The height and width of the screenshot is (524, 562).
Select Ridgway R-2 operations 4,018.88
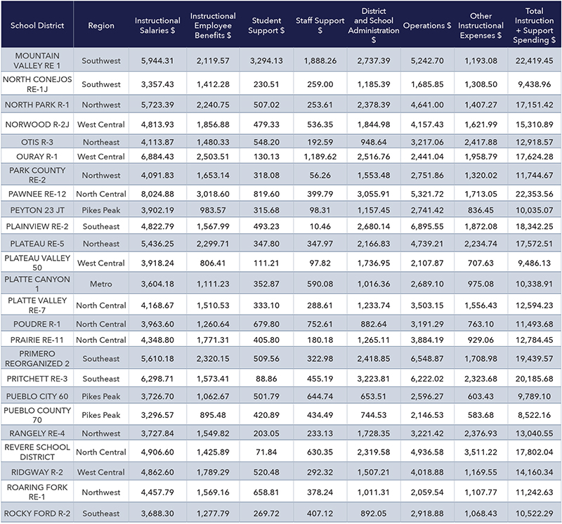coord(427,472)
